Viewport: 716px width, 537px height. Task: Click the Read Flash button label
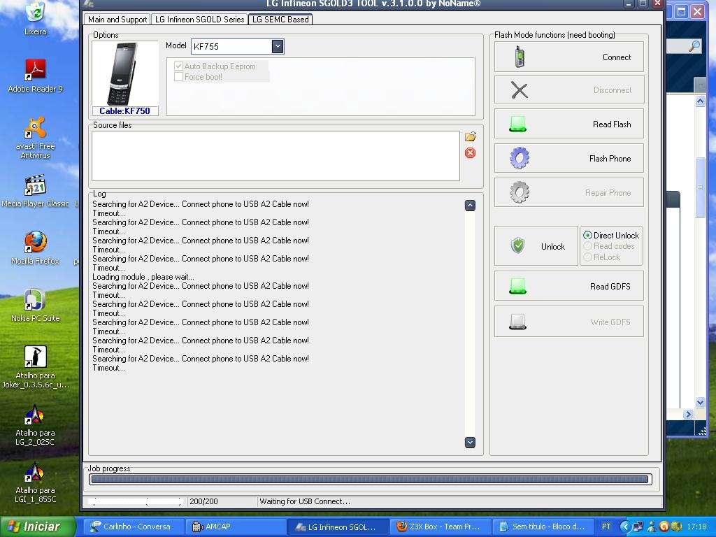(612, 124)
